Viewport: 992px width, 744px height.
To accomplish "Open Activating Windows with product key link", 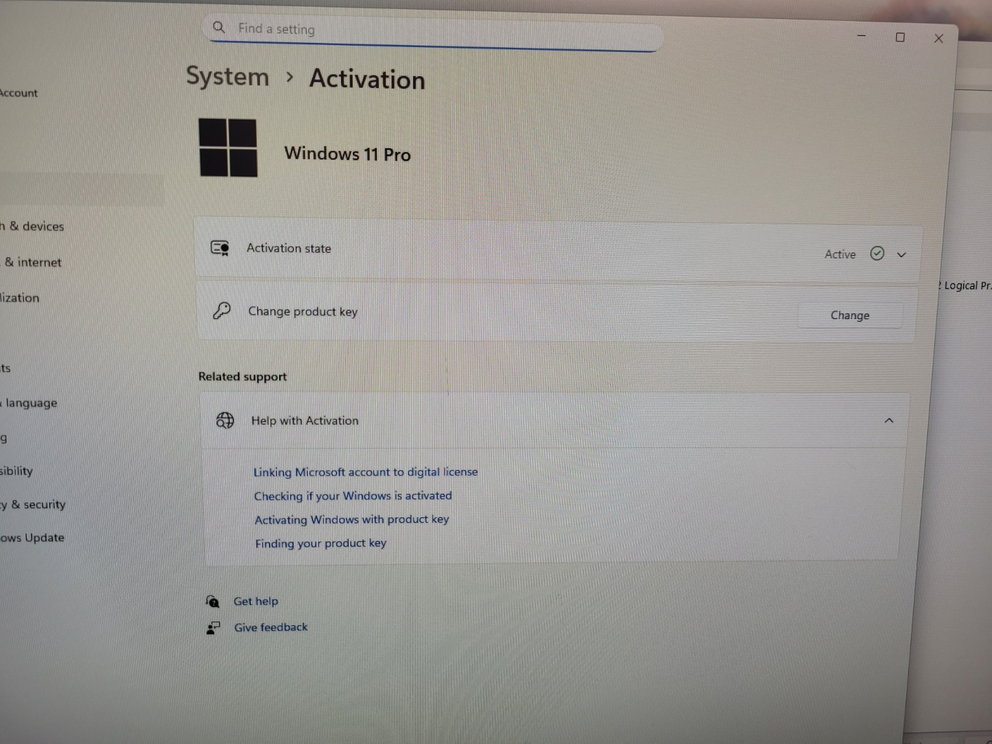I will point(352,520).
